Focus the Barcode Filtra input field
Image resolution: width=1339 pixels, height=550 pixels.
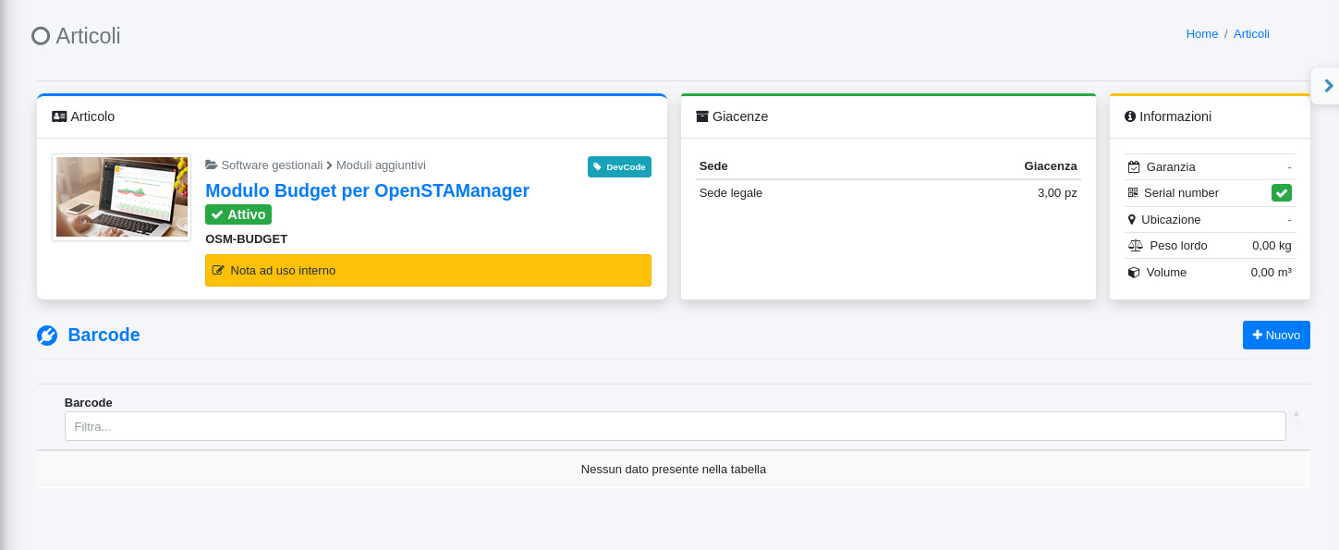(675, 426)
